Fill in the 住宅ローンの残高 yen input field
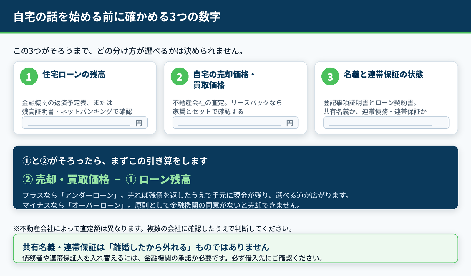This screenshot has width=471, height=276. pyautogui.click(x=85, y=122)
